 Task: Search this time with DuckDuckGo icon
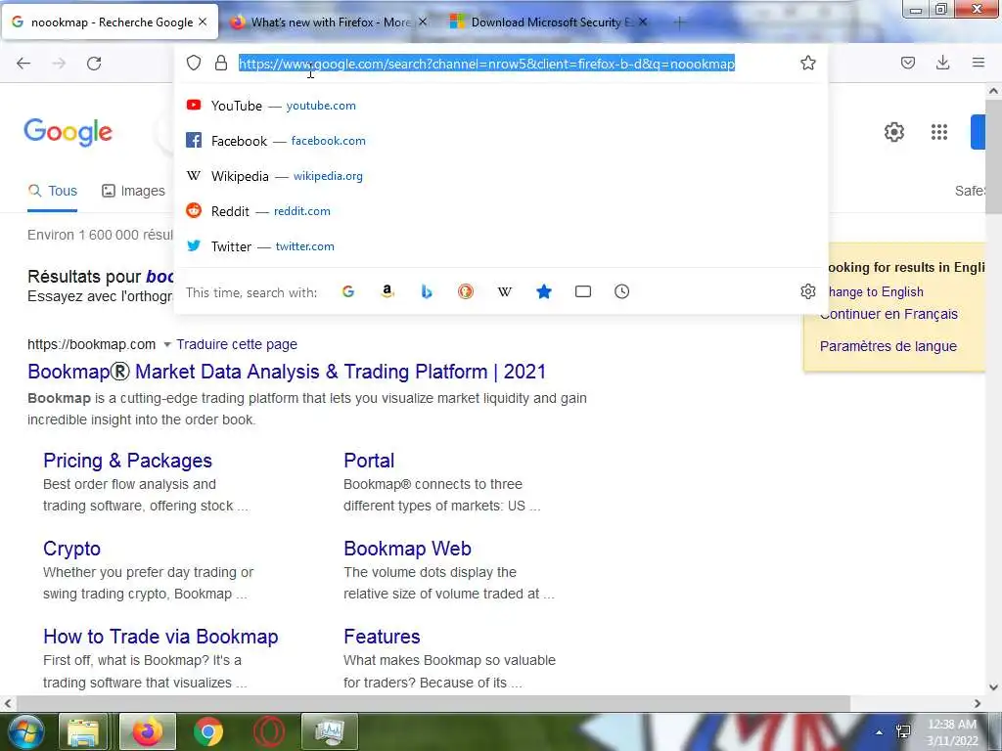pos(466,291)
